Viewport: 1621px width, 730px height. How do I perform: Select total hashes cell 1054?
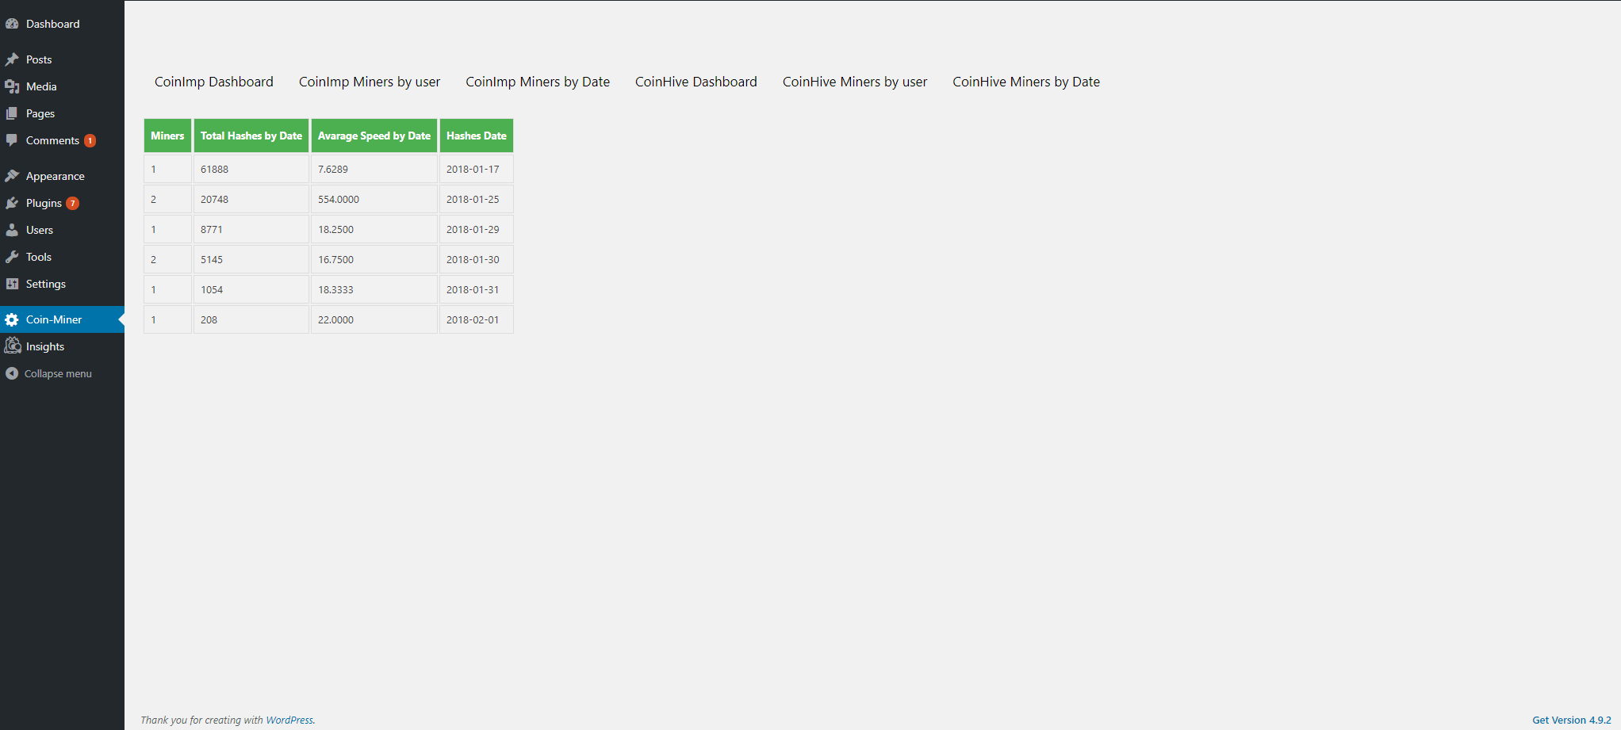click(251, 289)
